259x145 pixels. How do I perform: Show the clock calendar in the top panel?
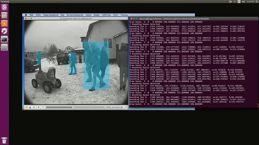251,2
